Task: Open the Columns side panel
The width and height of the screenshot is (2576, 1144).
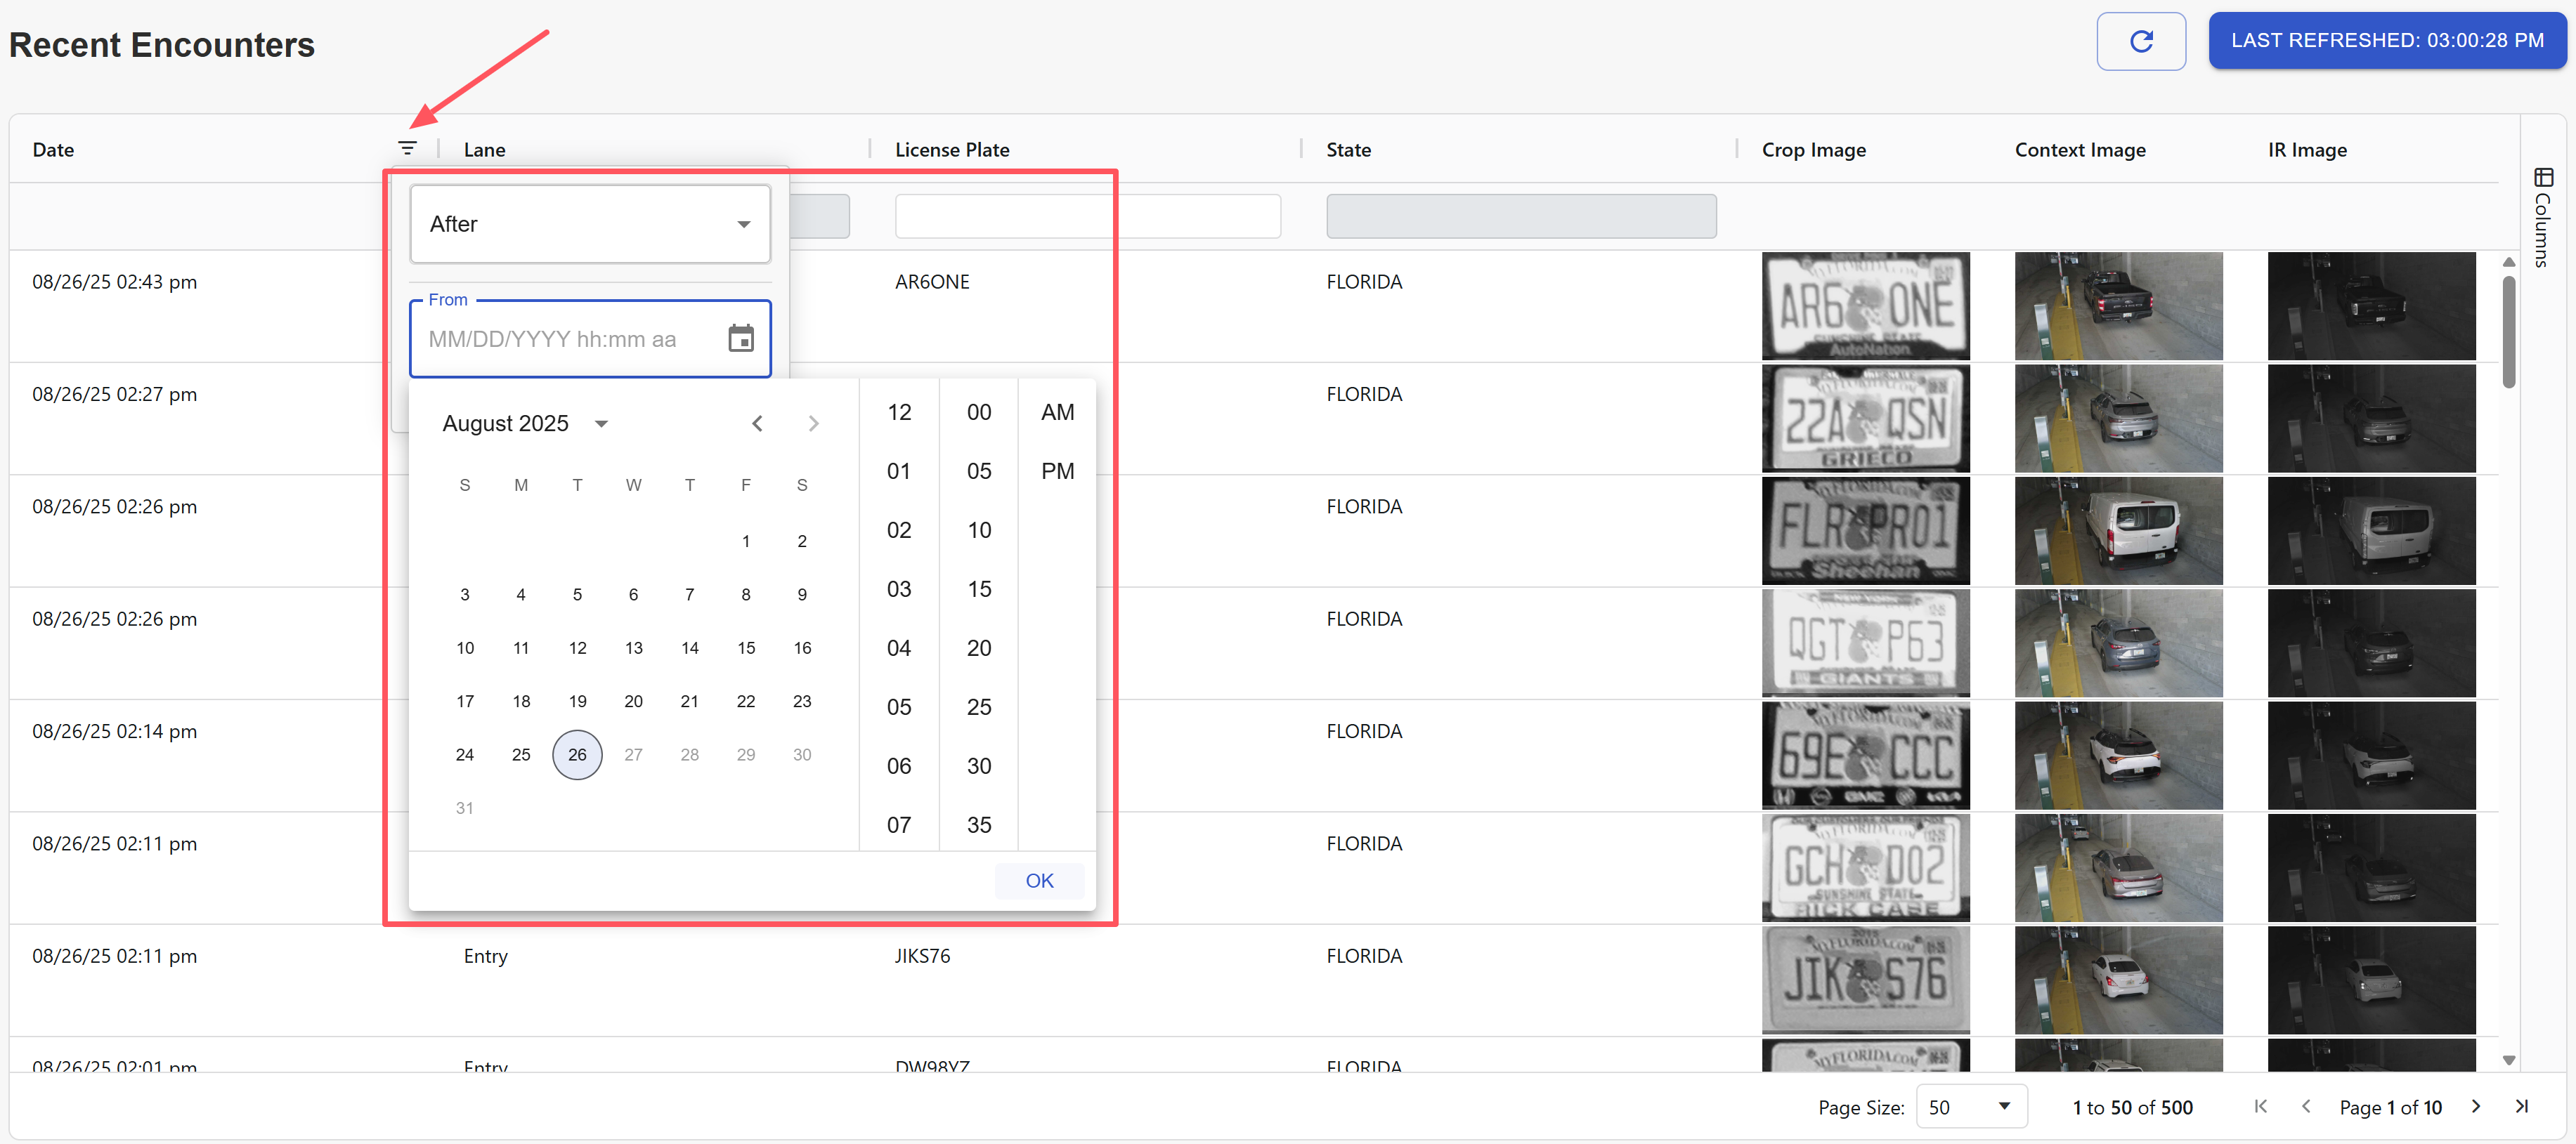Action: (2543, 217)
